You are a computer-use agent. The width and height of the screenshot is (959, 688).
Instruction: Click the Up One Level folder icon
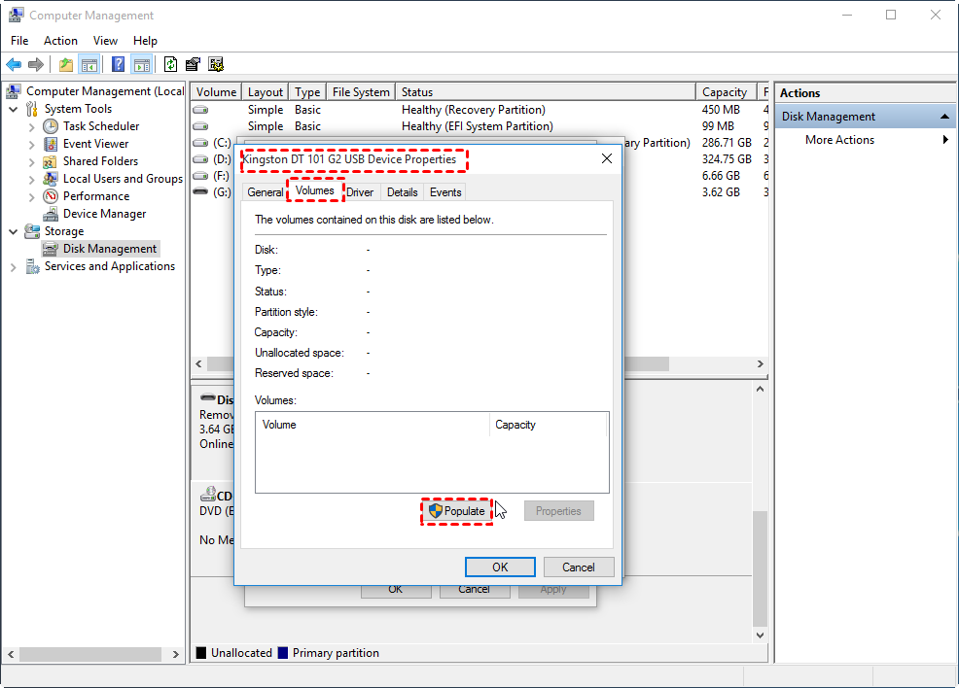pos(65,64)
